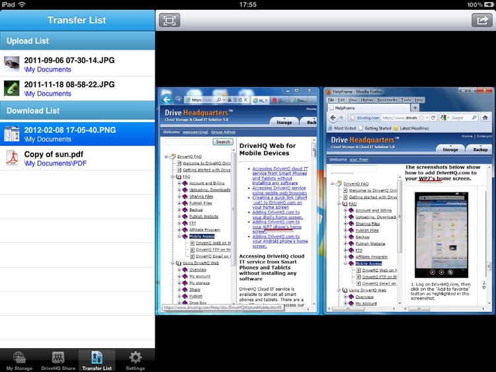Click the HelpFrame tab in previewed Firefox
This screenshot has width=496, height=372.
(x=369, y=108)
